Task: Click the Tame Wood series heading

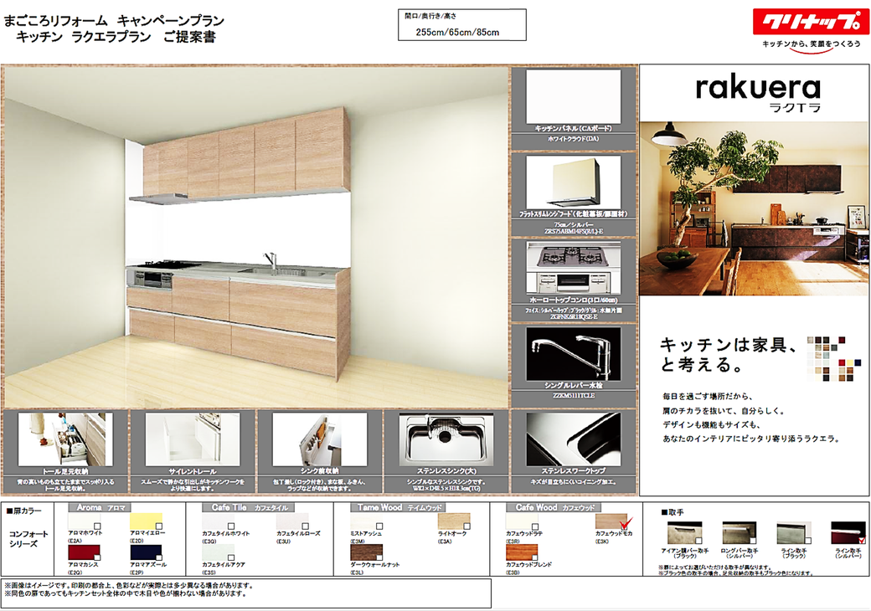Action: [x=397, y=507]
